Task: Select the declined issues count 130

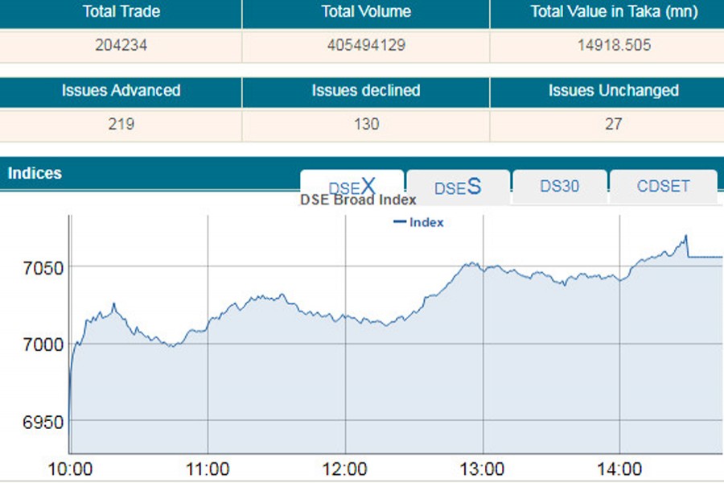Action: pos(364,125)
